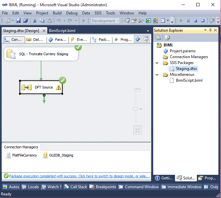Click the SSIS Toolbox designer button

coord(146,39)
